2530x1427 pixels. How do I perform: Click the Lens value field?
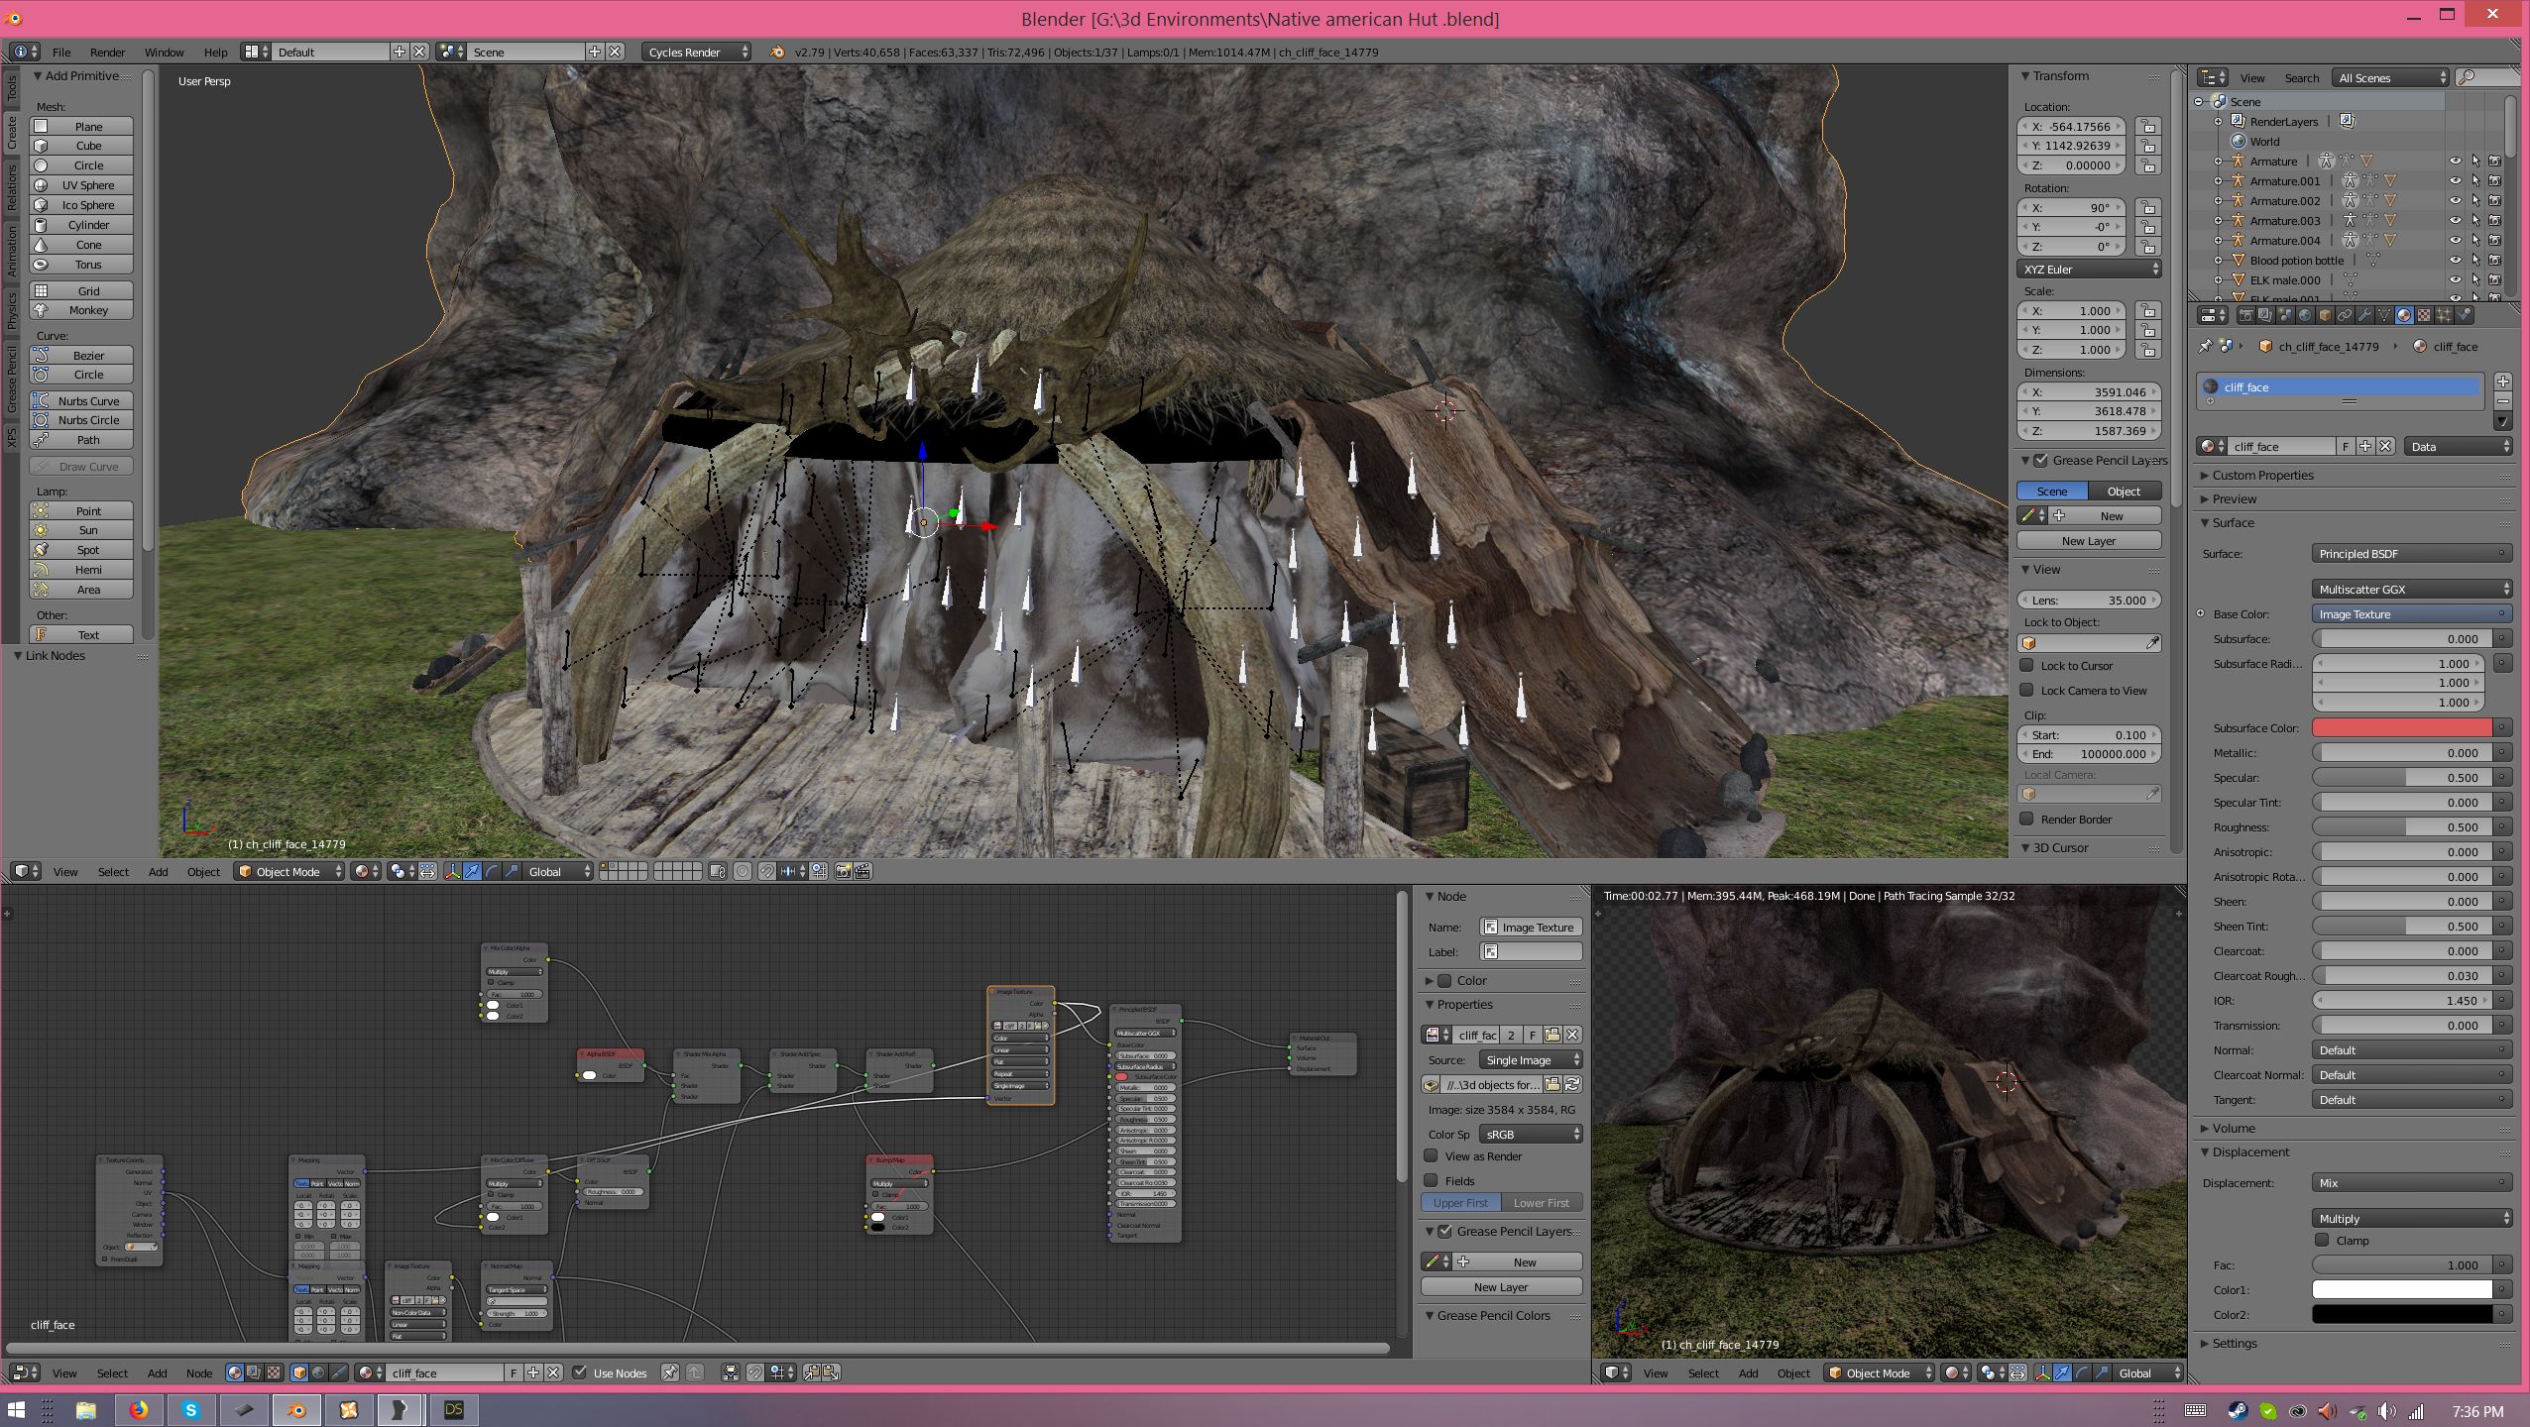click(2089, 600)
